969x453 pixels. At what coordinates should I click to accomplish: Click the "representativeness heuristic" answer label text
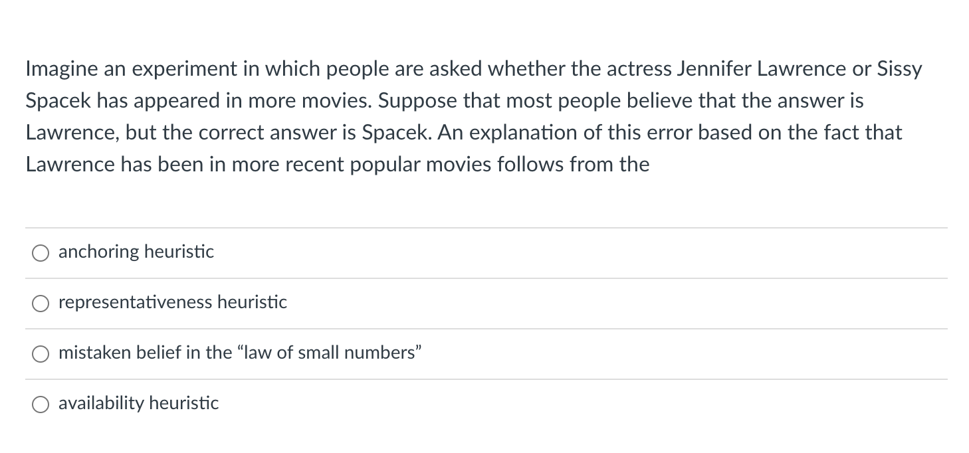tap(173, 302)
